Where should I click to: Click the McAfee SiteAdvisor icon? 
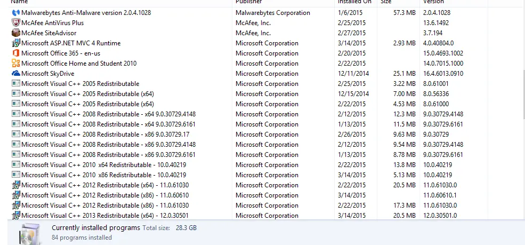[x=16, y=33]
